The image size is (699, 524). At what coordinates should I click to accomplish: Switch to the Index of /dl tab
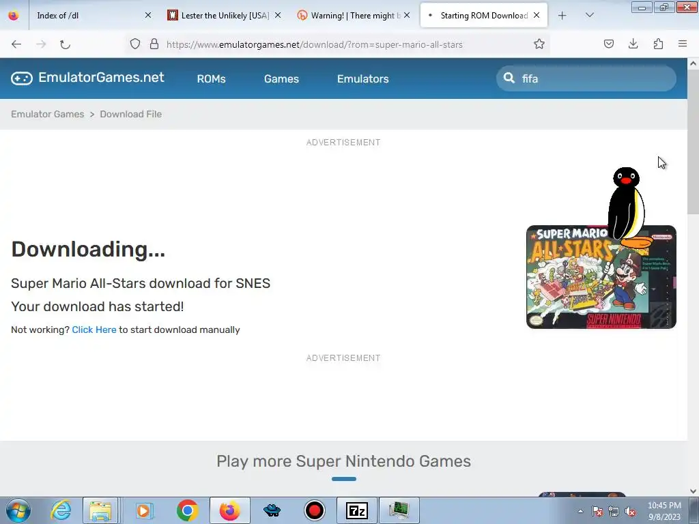[89, 16]
